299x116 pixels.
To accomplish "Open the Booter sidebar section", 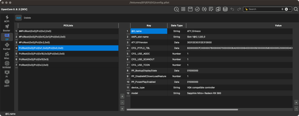I will point(7,28).
